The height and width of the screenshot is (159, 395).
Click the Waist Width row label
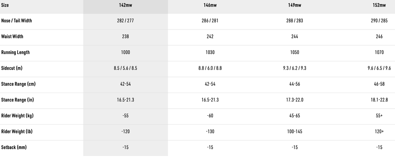(12, 36)
